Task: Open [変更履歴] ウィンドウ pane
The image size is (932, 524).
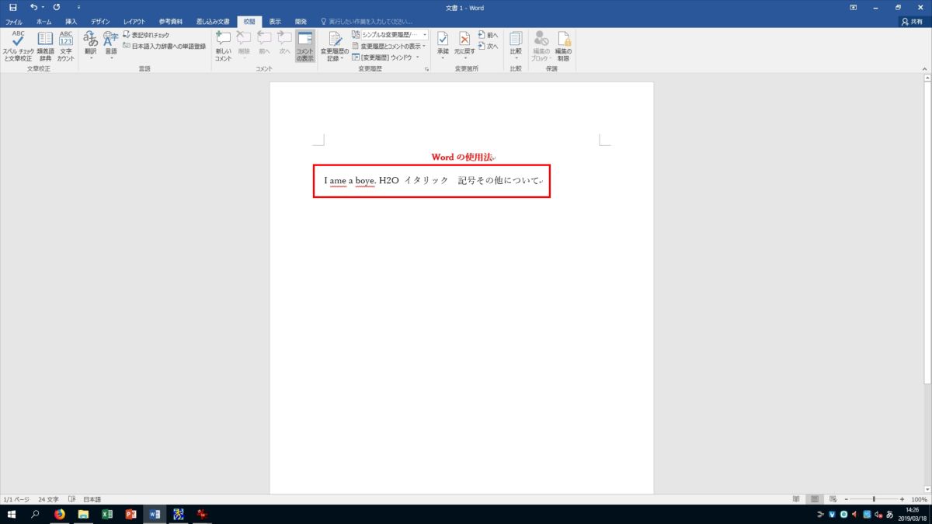Action: coord(385,57)
